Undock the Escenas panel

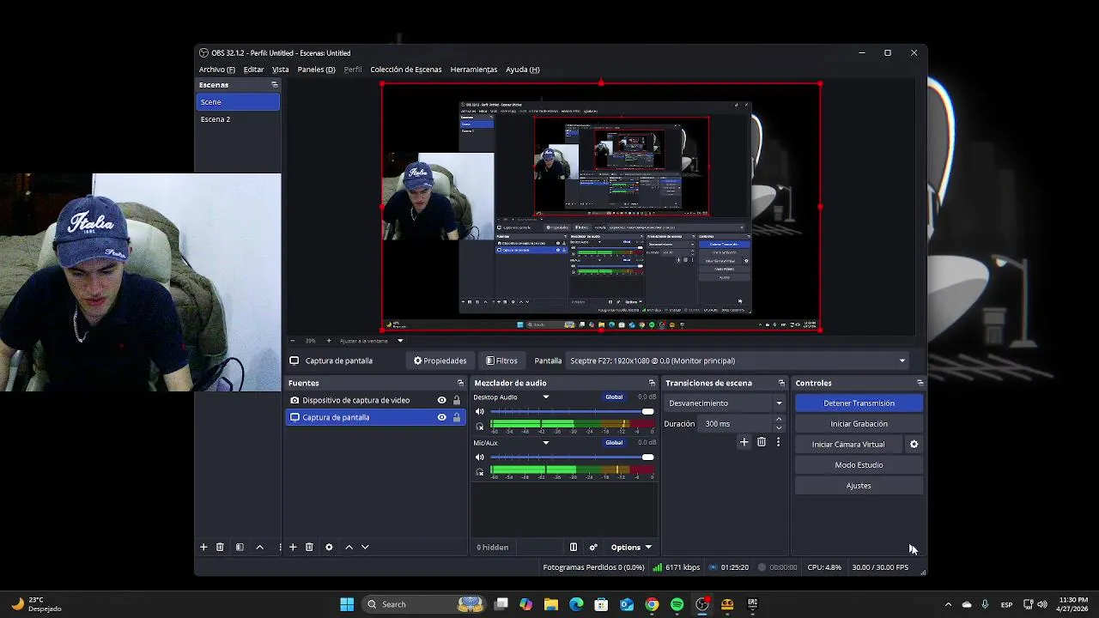275,85
